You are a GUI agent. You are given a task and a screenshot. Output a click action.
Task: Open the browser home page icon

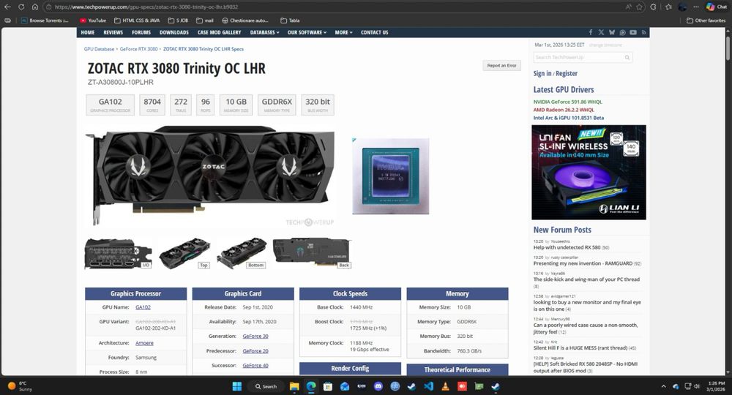click(35, 7)
